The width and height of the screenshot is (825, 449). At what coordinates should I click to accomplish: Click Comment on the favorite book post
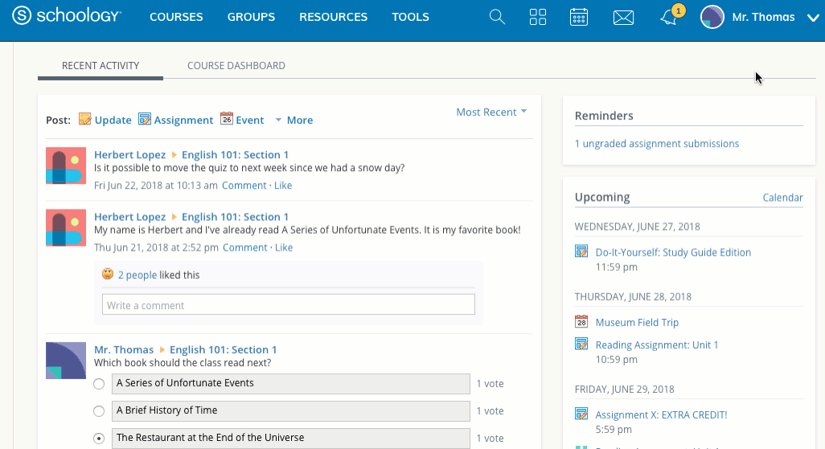point(245,247)
